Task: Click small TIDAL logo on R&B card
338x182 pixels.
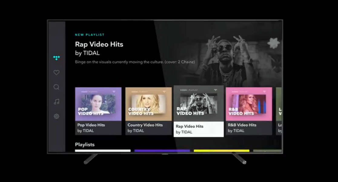Action: pos(264,91)
